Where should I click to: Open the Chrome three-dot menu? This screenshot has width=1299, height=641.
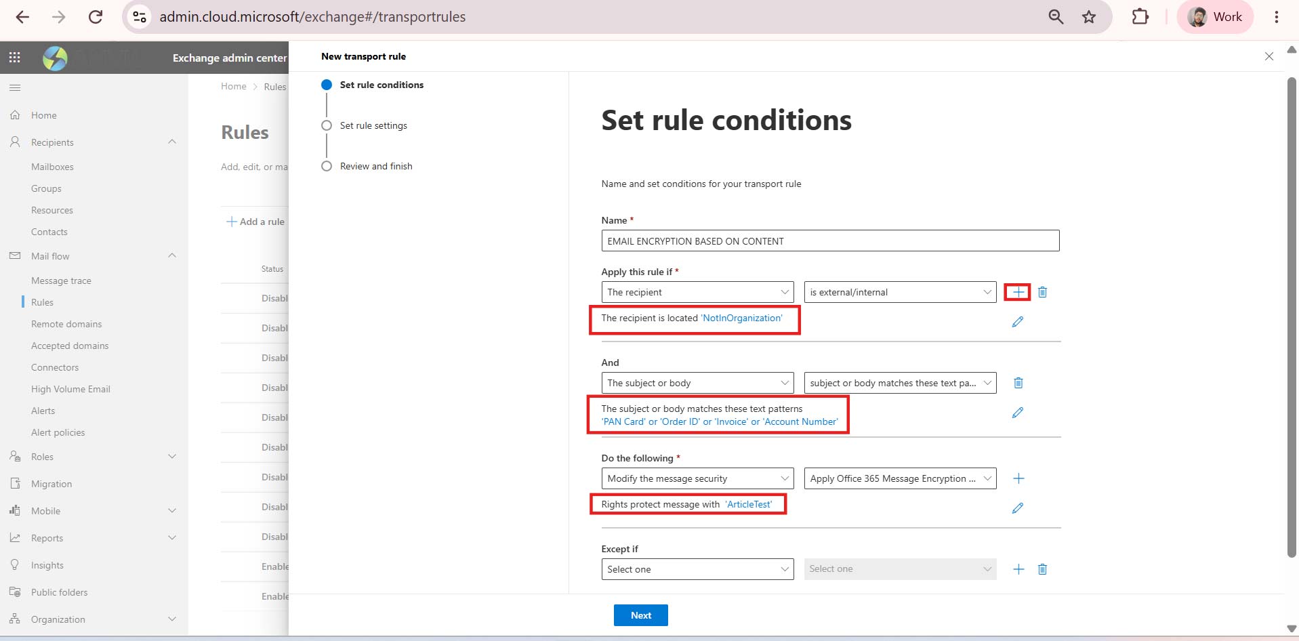1276,17
